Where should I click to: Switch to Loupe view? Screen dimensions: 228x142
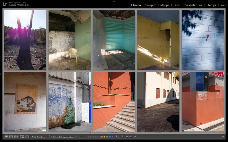11,137
